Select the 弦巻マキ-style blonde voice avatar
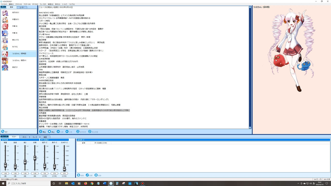The image size is (331, 186). pyautogui.click(x=5, y=47)
